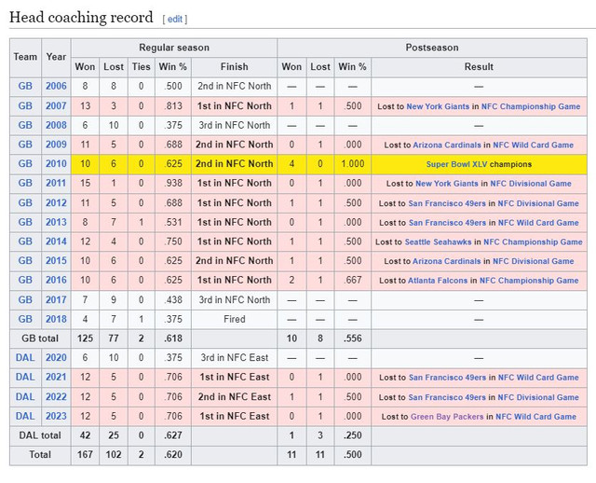Open the 2018 season year link
Viewport: 596px width, 483px height.
pyautogui.click(x=56, y=319)
